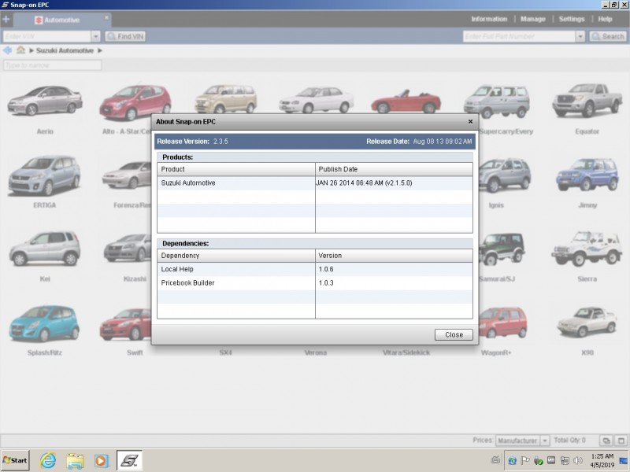Focus the Type to narrow filter box
The width and height of the screenshot is (630, 472).
(x=52, y=65)
